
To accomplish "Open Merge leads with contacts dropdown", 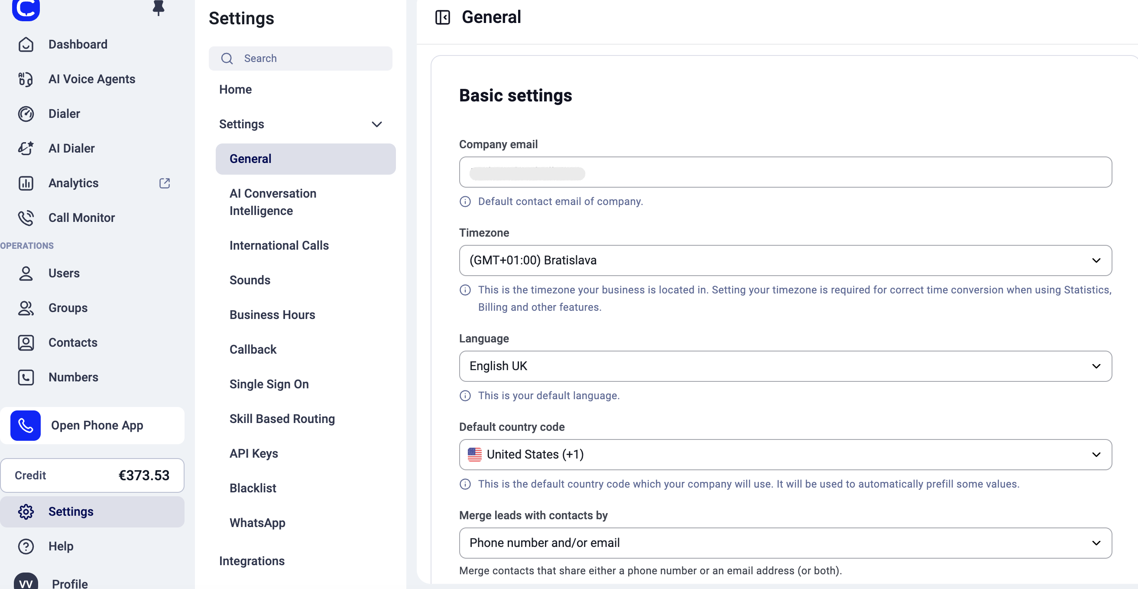I will (785, 543).
